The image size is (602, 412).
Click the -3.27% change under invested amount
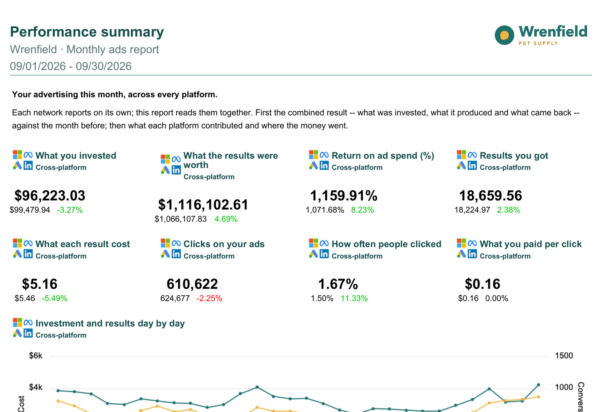70,210
